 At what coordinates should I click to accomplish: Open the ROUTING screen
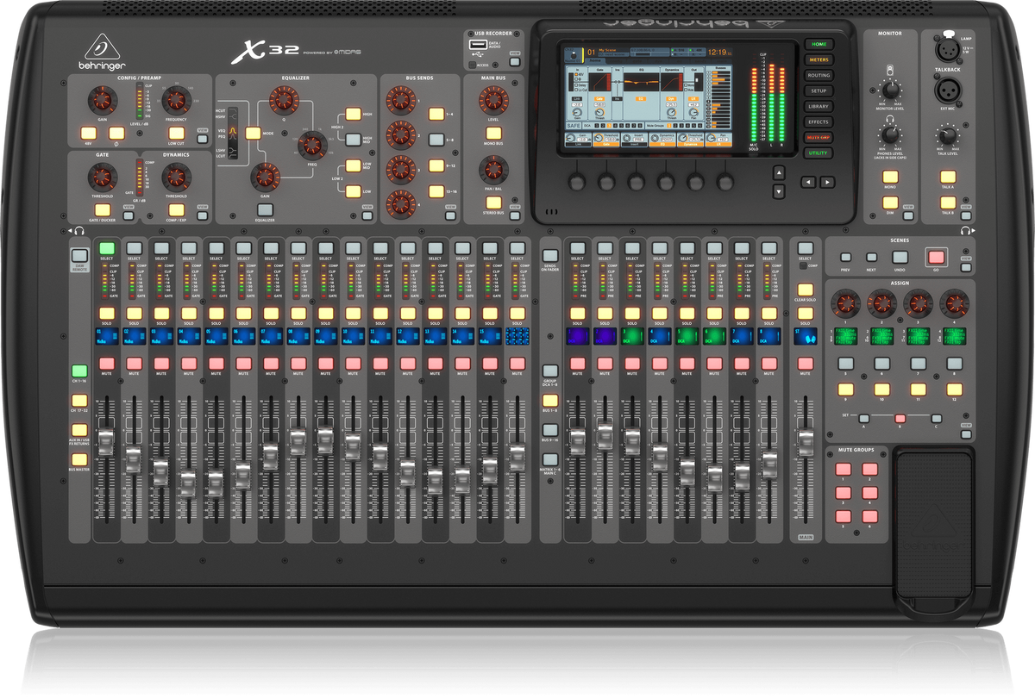[x=819, y=75]
